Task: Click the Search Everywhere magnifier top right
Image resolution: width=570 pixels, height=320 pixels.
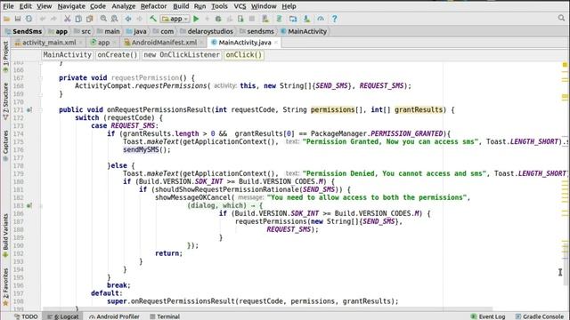Action: pyautogui.click(x=562, y=18)
